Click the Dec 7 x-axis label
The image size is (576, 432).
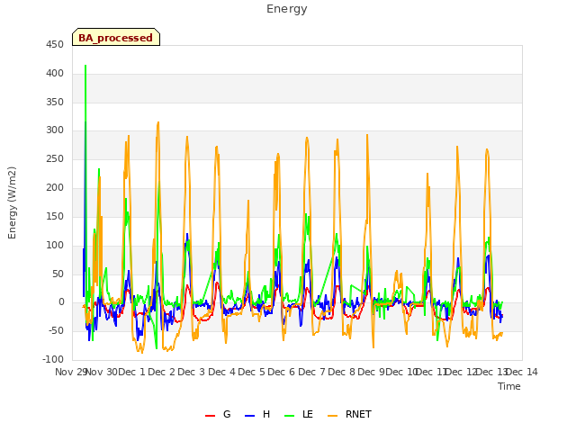coord(311,372)
